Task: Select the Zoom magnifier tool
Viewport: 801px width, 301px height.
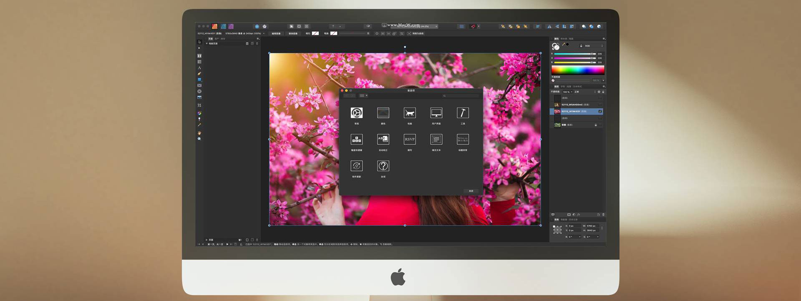Action: (x=199, y=139)
